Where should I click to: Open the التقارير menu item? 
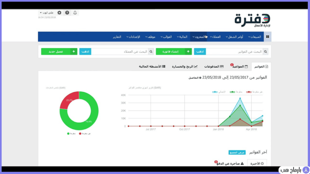click(117, 37)
